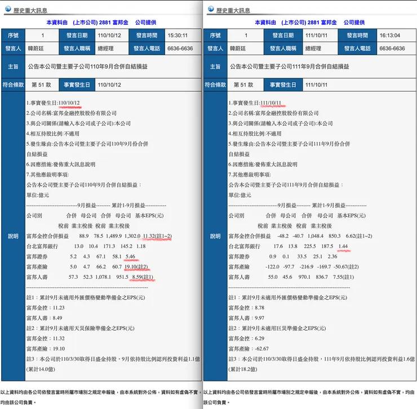Click the right panel 2881 富邦金 source line

pyautogui.click(x=309, y=23)
